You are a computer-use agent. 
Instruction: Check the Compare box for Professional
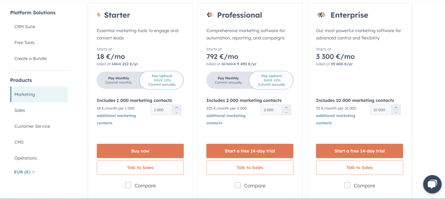coord(238,186)
